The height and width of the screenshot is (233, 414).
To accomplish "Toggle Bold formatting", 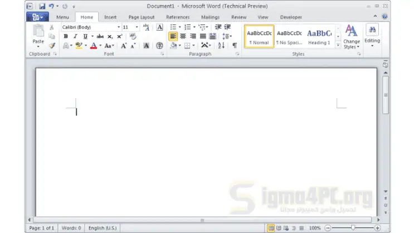I will pyautogui.click(x=66, y=36).
